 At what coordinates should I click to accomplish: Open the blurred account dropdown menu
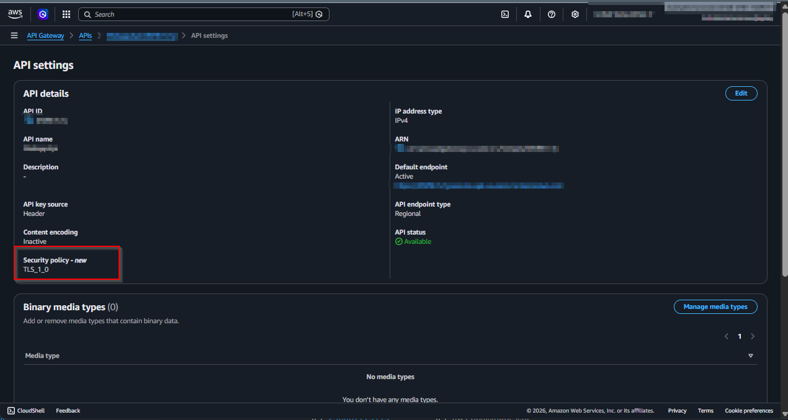coord(622,14)
